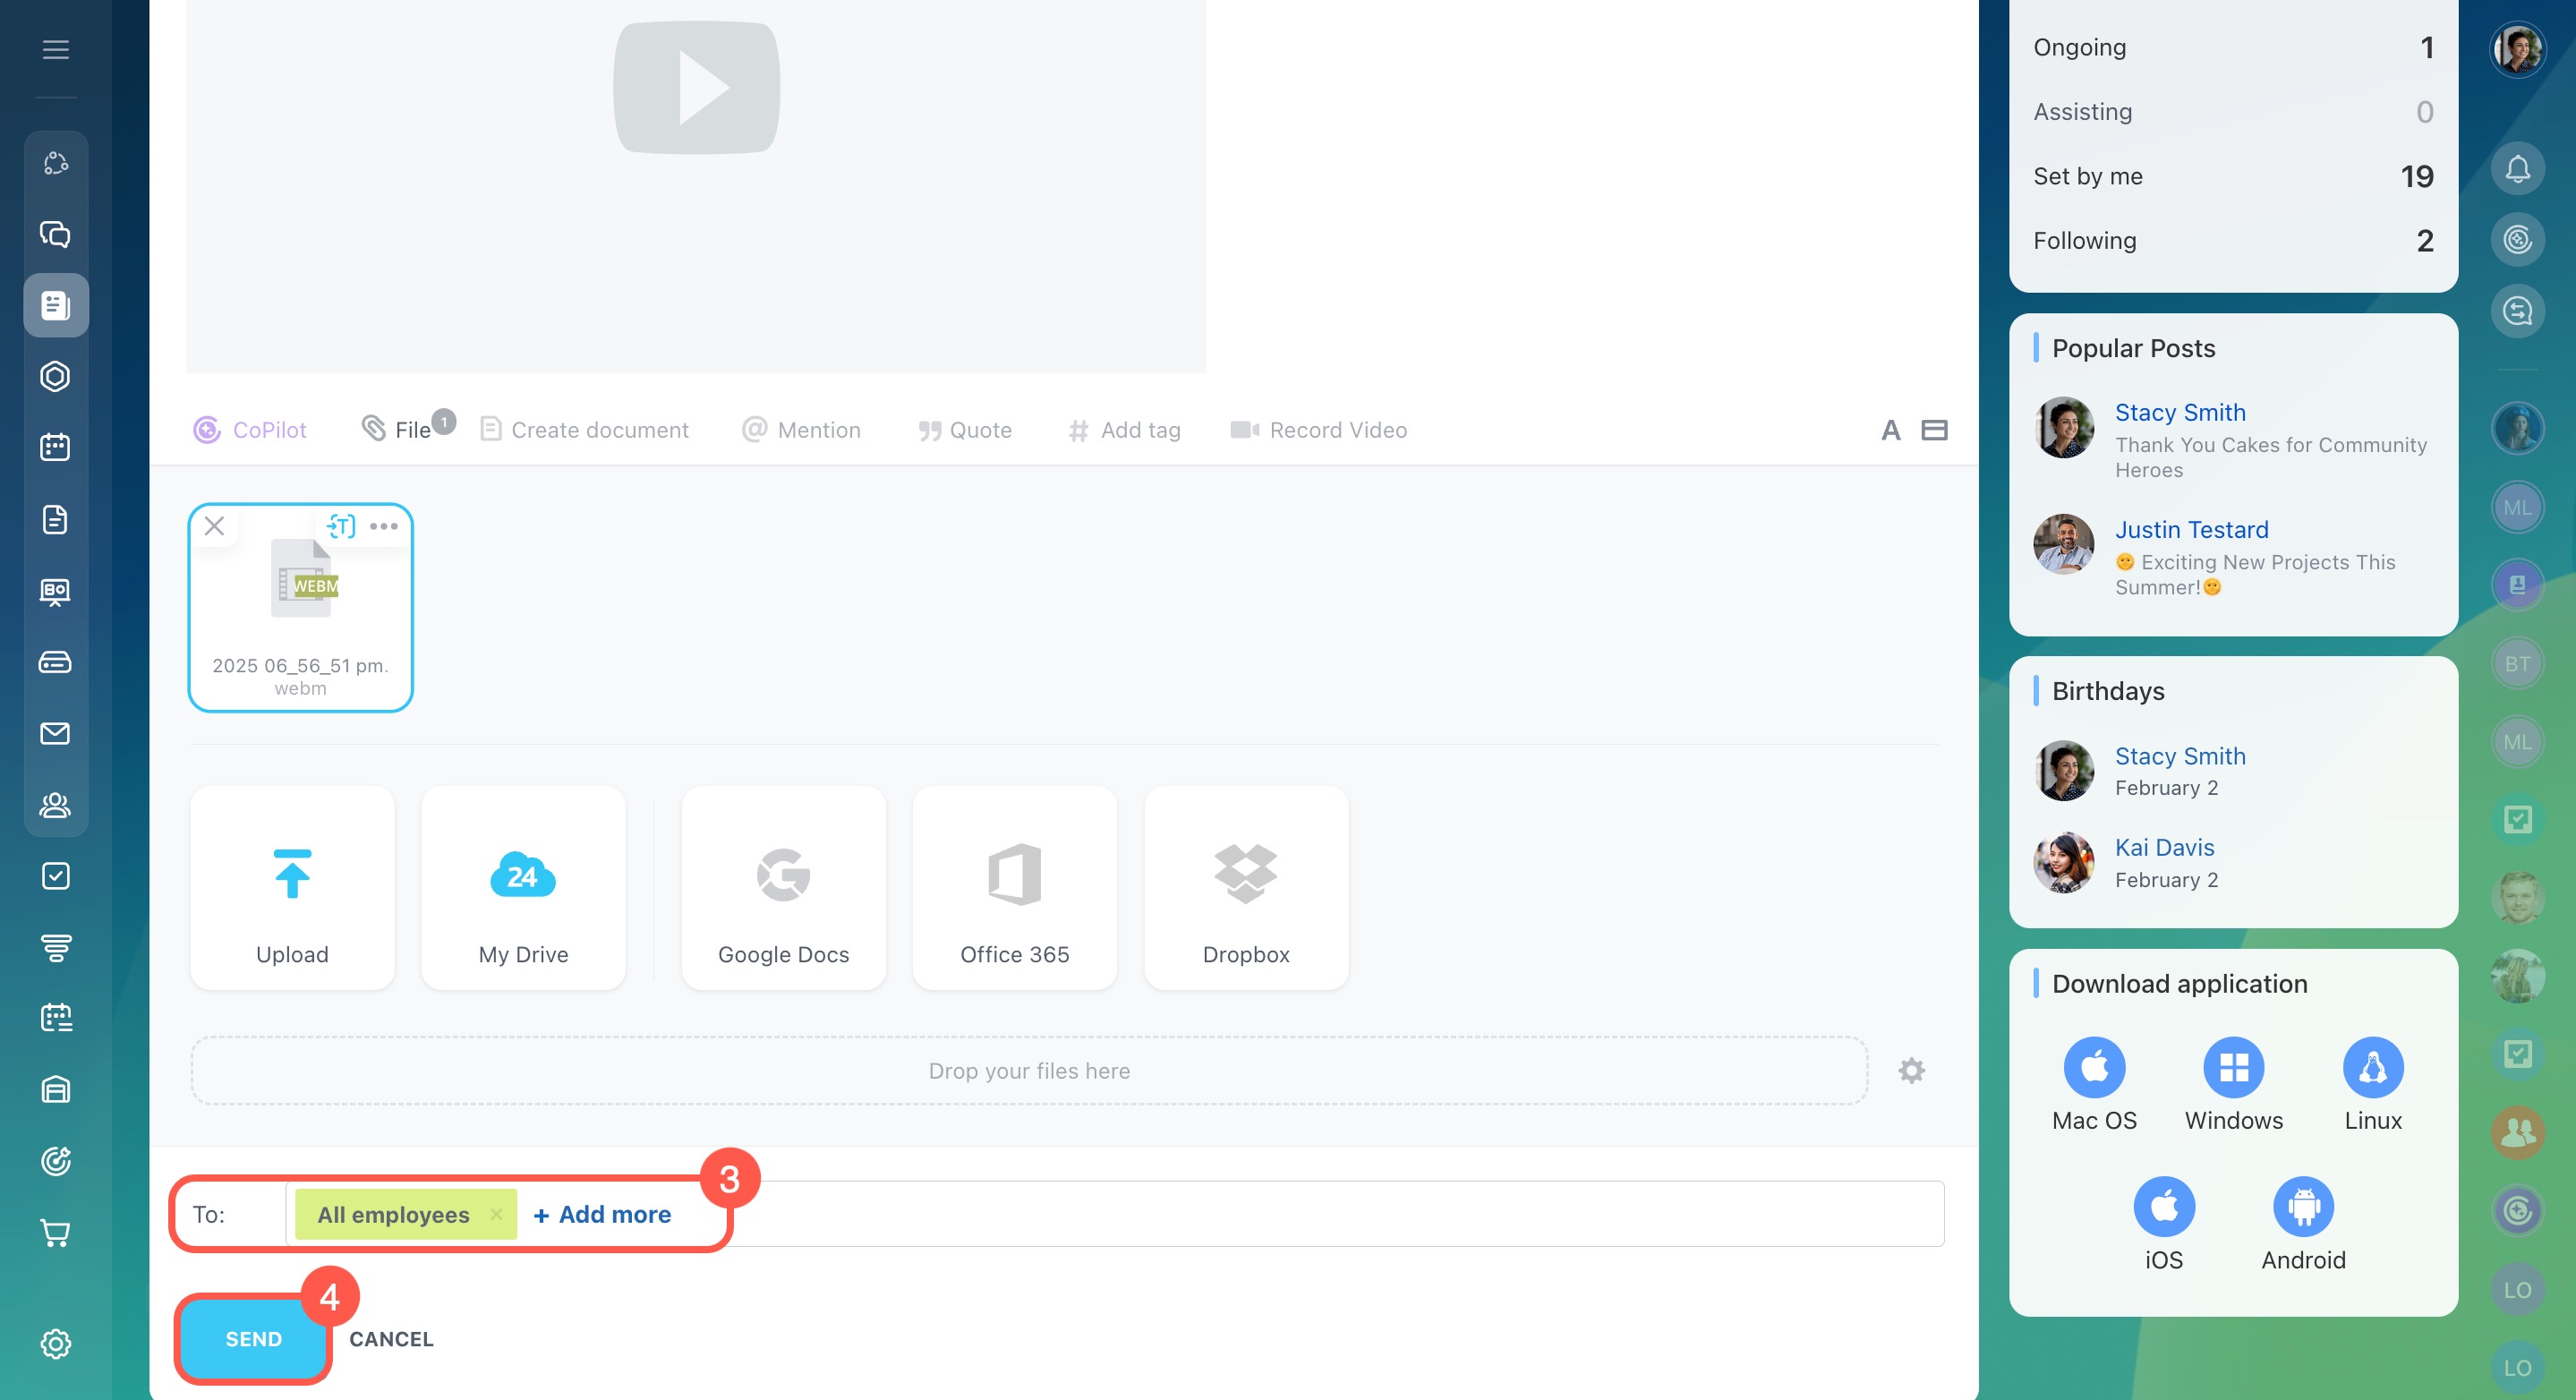Image resolution: width=2576 pixels, height=1400 pixels.
Task: Choose Dropbox as file source
Action: click(1245, 888)
